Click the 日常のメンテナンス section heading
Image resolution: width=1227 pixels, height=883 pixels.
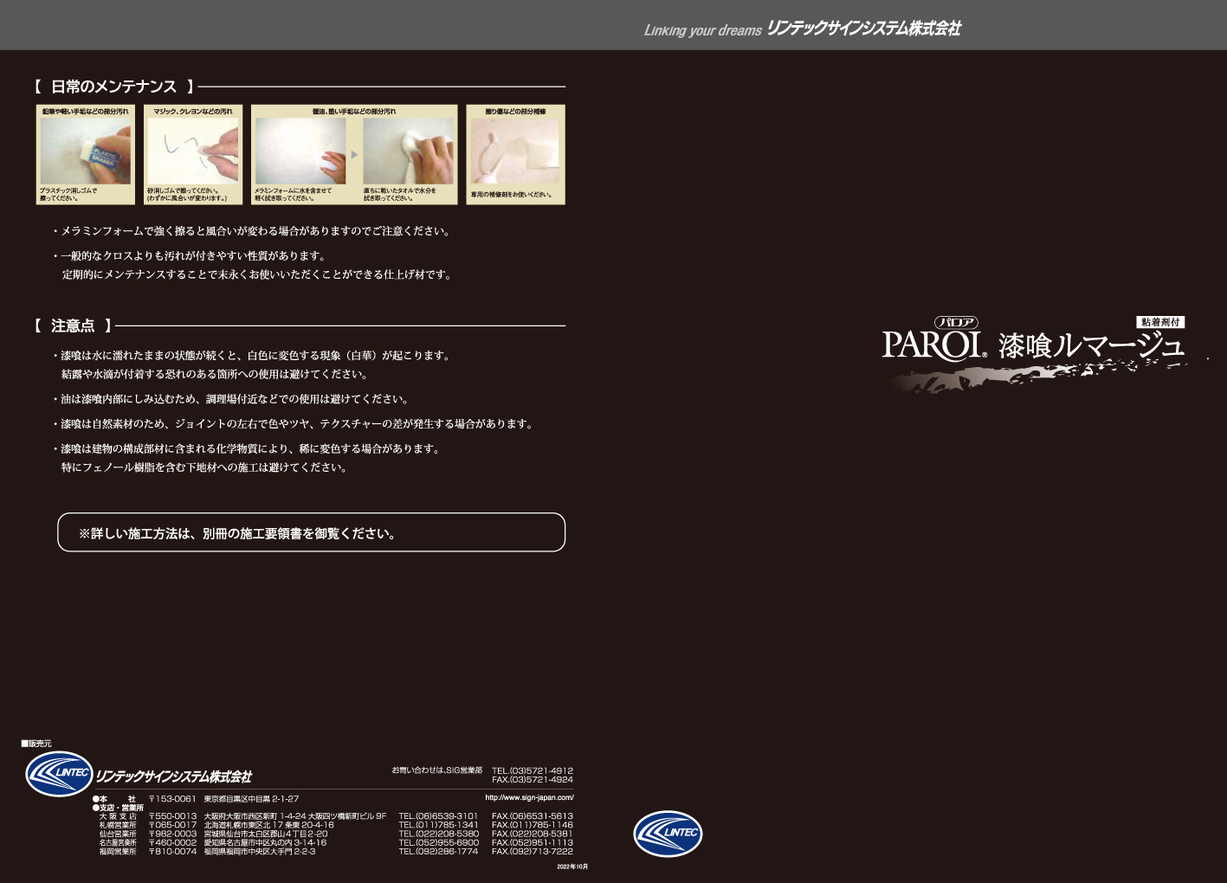113,87
